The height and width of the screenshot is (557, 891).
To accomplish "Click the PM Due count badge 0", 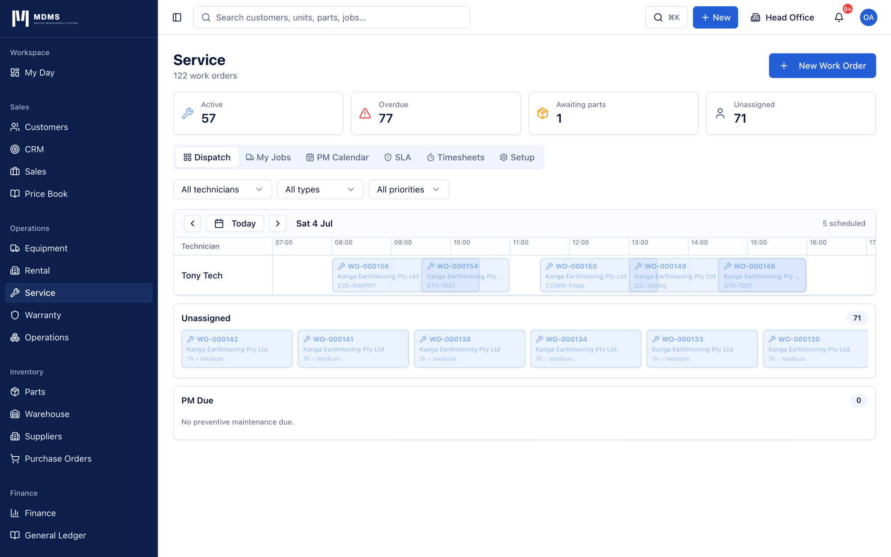I will coord(858,401).
